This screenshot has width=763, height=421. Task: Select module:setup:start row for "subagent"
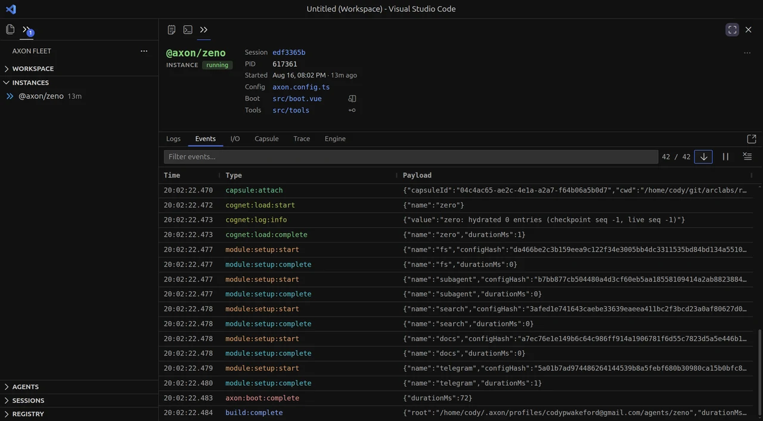pos(457,279)
